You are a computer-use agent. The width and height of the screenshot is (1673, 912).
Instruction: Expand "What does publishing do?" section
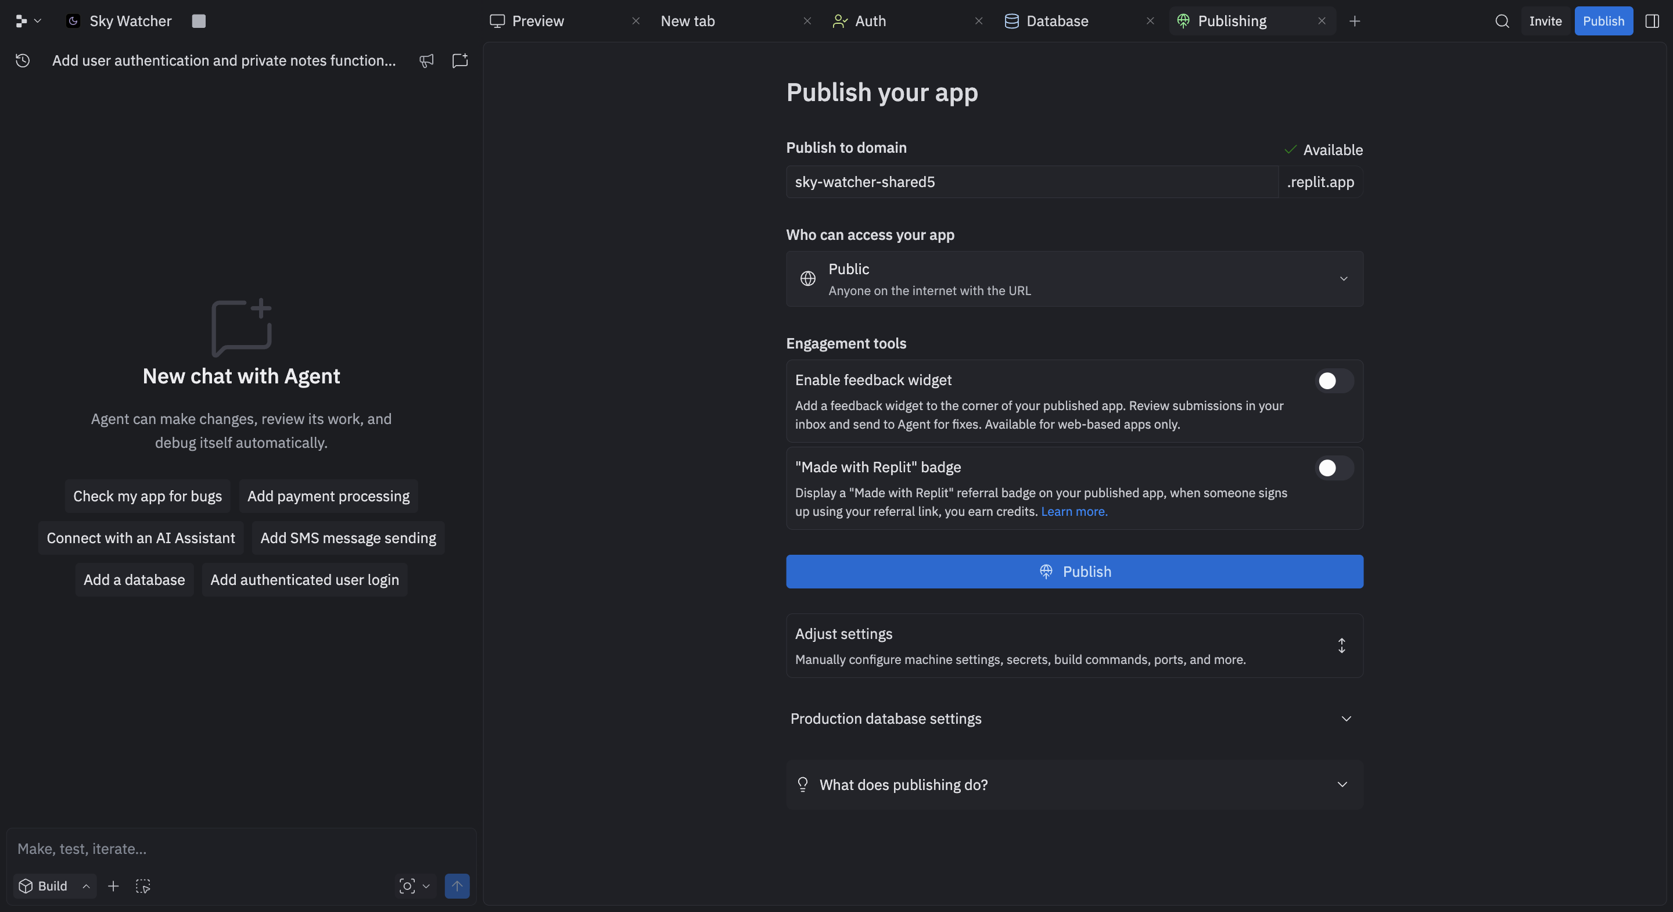(x=1074, y=785)
